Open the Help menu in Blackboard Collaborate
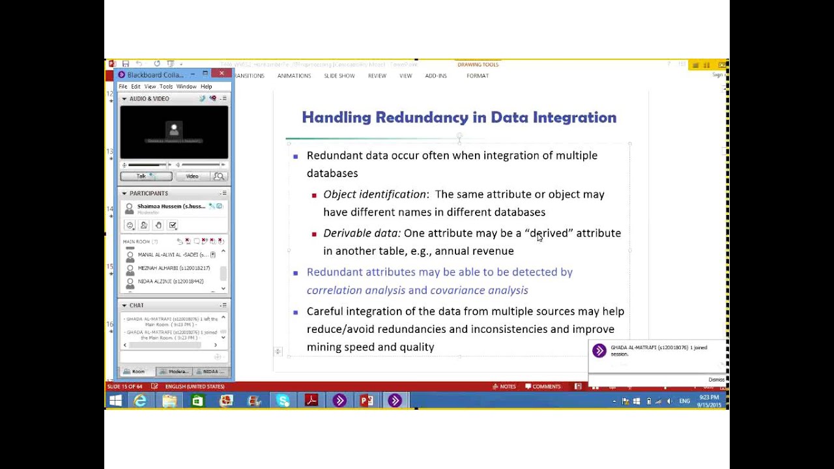The image size is (834, 469). (x=206, y=87)
